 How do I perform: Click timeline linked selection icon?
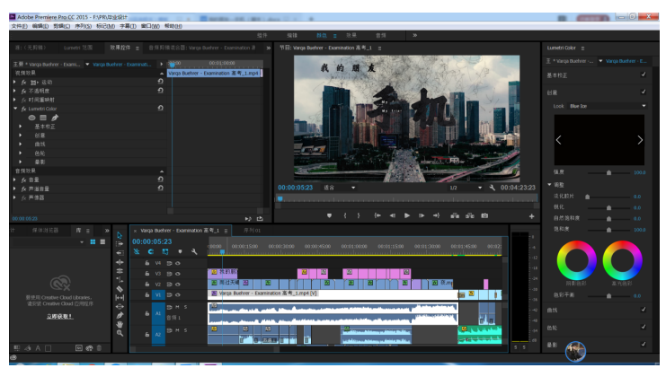(x=165, y=252)
